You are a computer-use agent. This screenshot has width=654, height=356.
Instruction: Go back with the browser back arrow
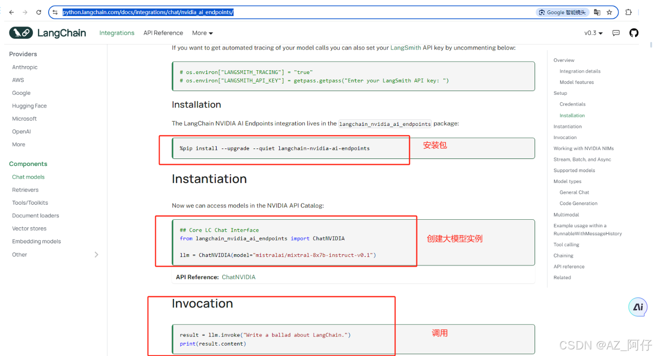(x=11, y=12)
